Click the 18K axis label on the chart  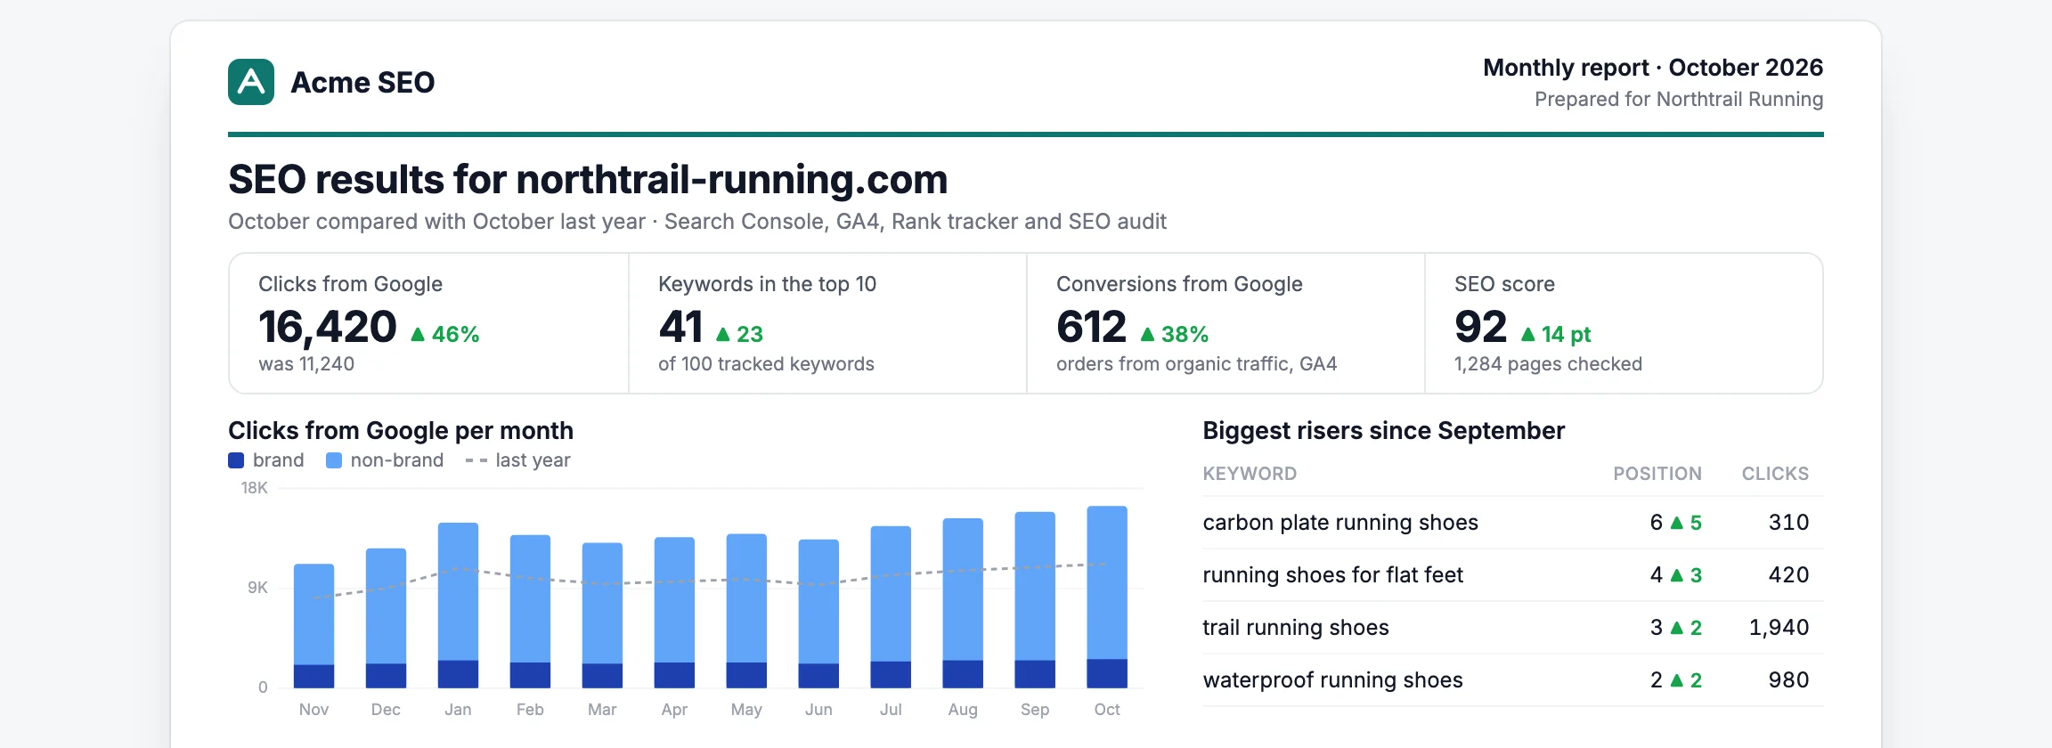point(254,488)
